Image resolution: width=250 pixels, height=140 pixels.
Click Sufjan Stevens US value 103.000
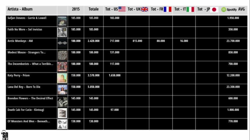[114, 18]
